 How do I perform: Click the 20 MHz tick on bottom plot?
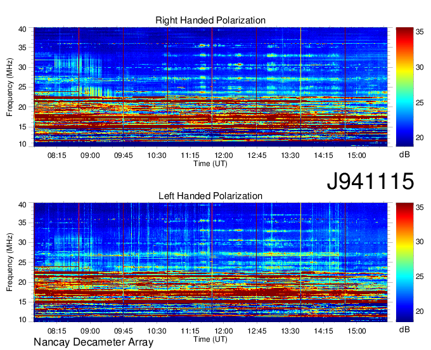(x=23, y=282)
